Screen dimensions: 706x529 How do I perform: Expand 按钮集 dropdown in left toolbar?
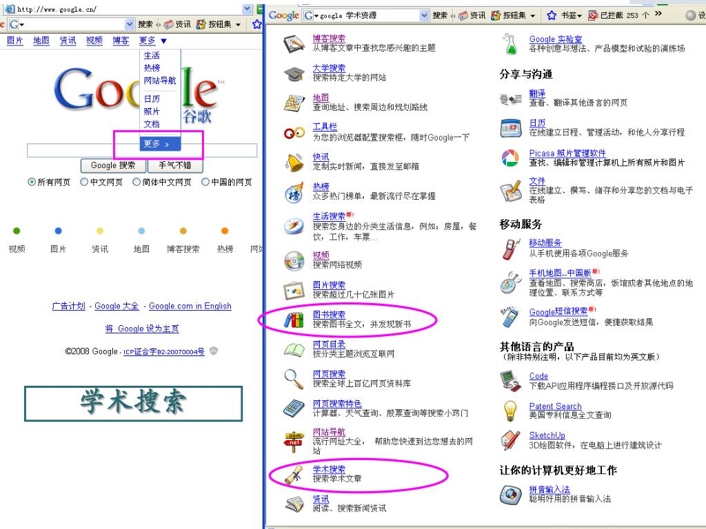238,24
